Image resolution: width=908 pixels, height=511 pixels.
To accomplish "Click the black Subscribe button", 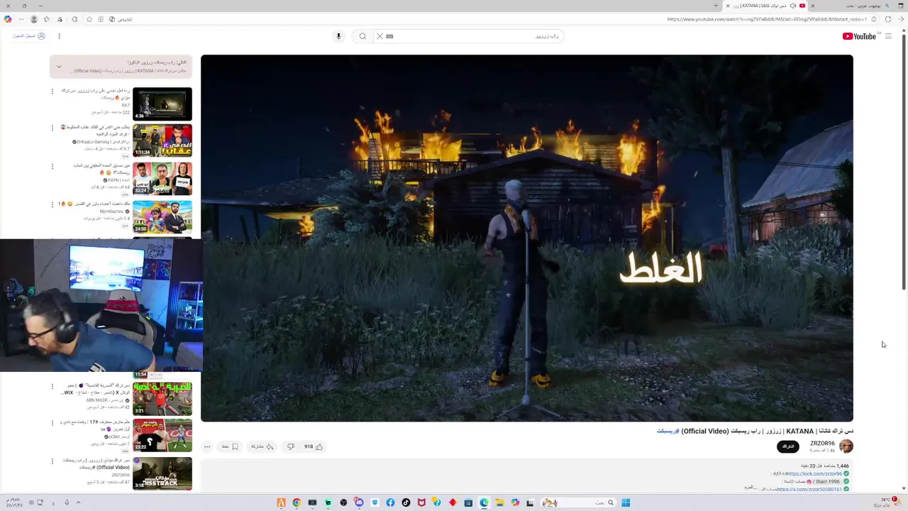I will [x=788, y=446].
